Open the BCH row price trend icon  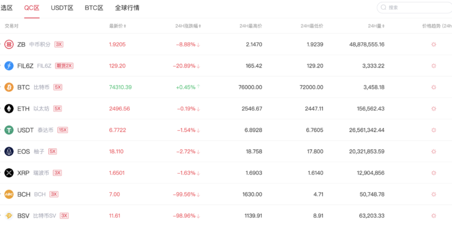click(x=433, y=194)
